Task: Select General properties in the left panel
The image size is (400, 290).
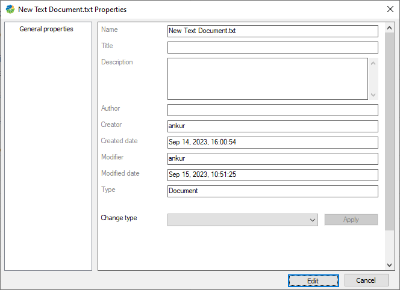Action: click(x=46, y=29)
